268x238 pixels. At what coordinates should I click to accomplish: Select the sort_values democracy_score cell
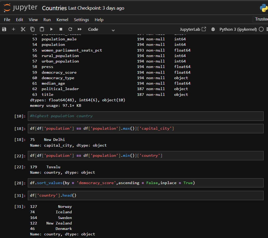[146, 183]
